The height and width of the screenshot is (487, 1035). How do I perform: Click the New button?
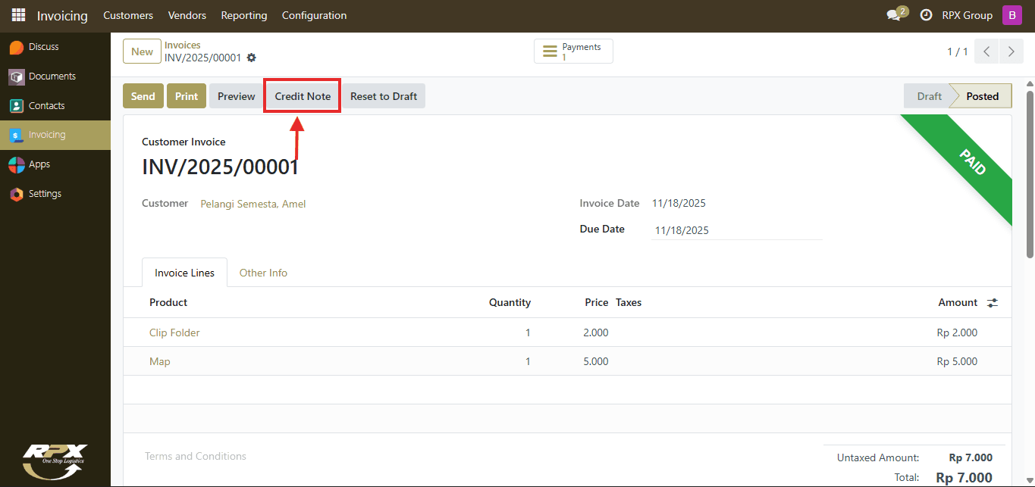pos(142,52)
